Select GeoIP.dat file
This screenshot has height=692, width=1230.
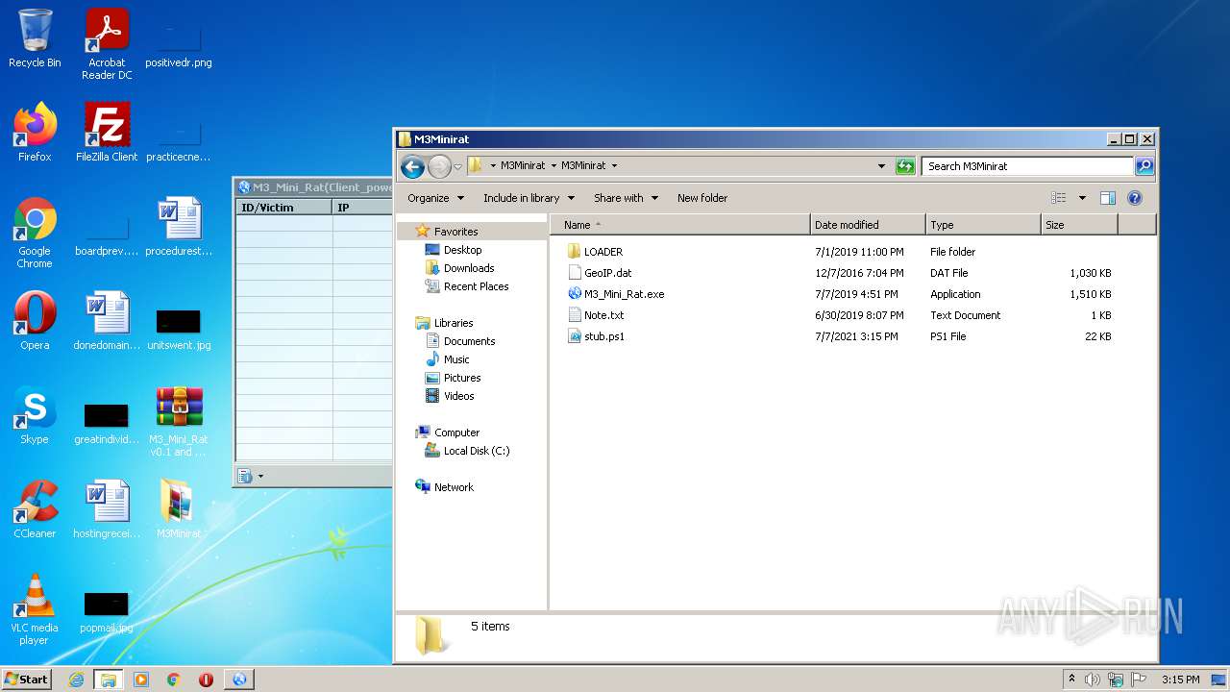pyautogui.click(x=607, y=273)
